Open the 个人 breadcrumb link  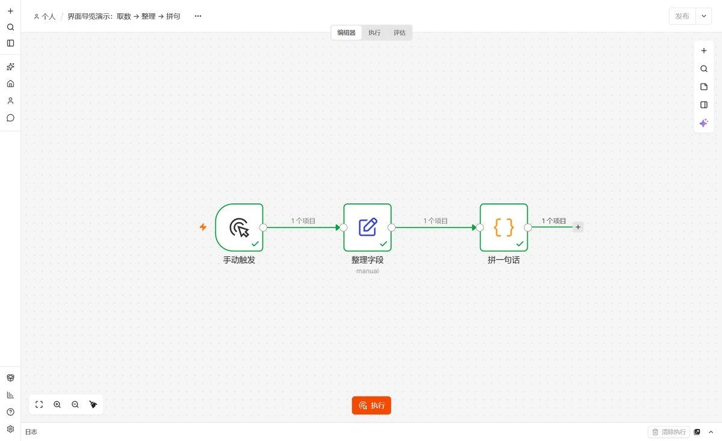click(x=45, y=16)
